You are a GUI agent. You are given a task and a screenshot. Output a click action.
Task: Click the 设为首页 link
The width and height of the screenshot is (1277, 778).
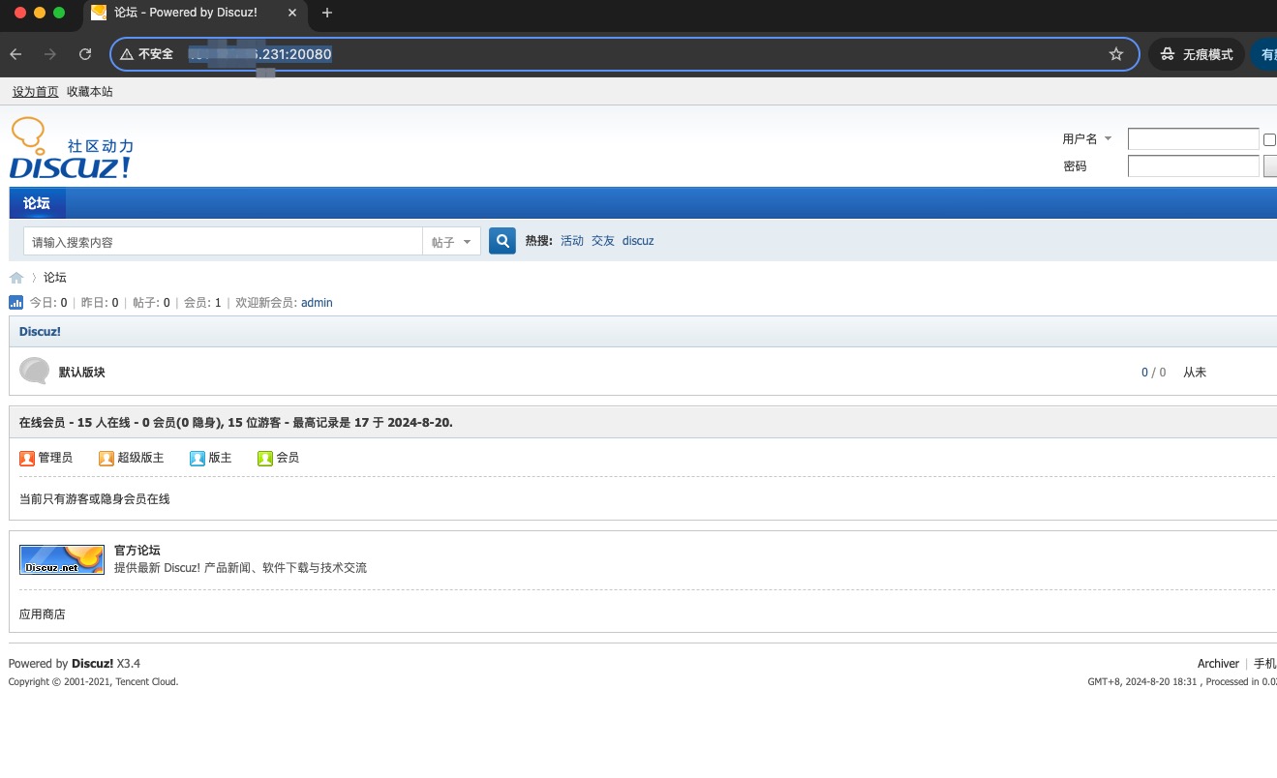(x=35, y=91)
